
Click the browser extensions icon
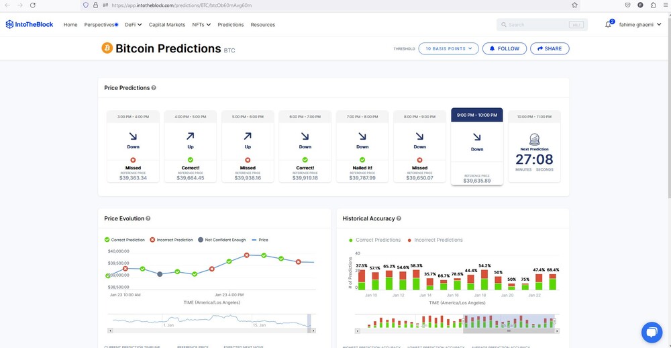click(653, 5)
